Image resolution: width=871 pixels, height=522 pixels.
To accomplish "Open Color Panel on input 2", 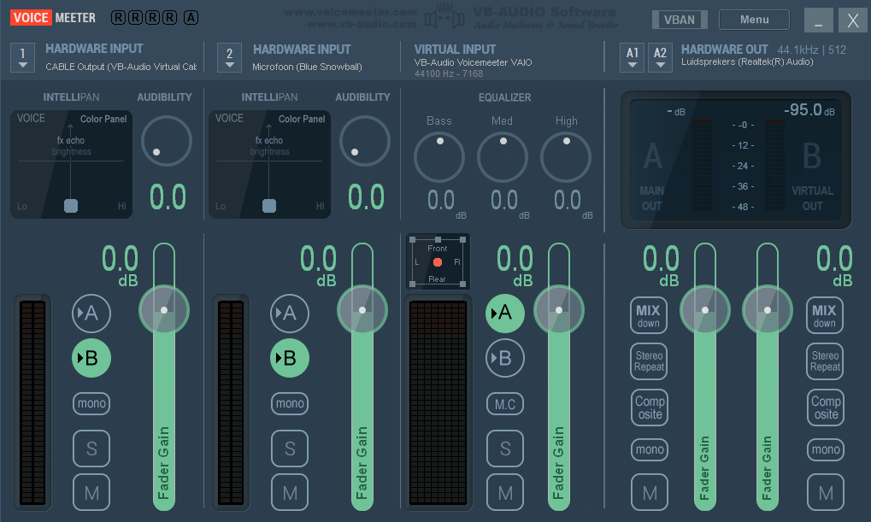I will tap(302, 119).
